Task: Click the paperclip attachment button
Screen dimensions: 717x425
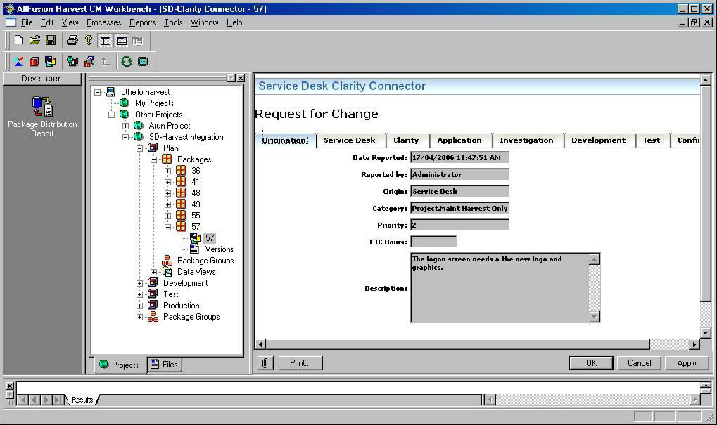Action: point(265,363)
